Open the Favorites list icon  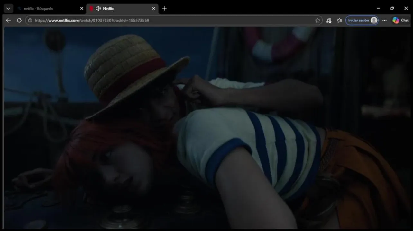[x=339, y=20]
